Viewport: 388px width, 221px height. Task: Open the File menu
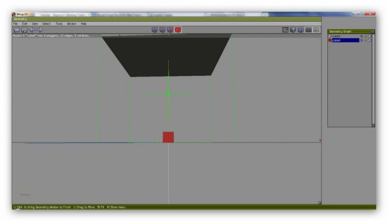coord(16,23)
